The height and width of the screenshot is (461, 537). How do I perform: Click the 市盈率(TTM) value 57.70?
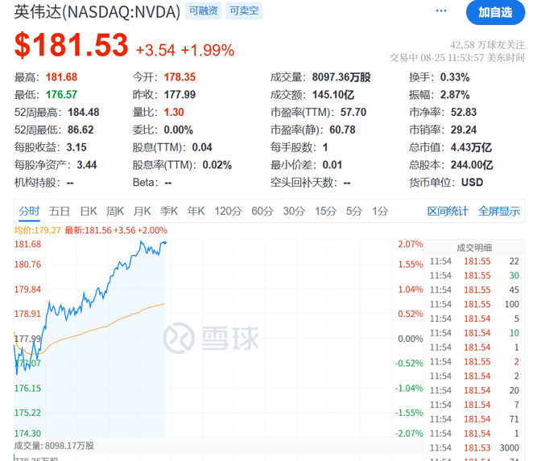[x=353, y=113]
